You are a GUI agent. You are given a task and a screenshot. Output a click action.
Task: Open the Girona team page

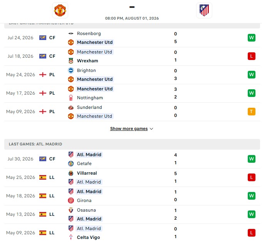[x=84, y=200]
